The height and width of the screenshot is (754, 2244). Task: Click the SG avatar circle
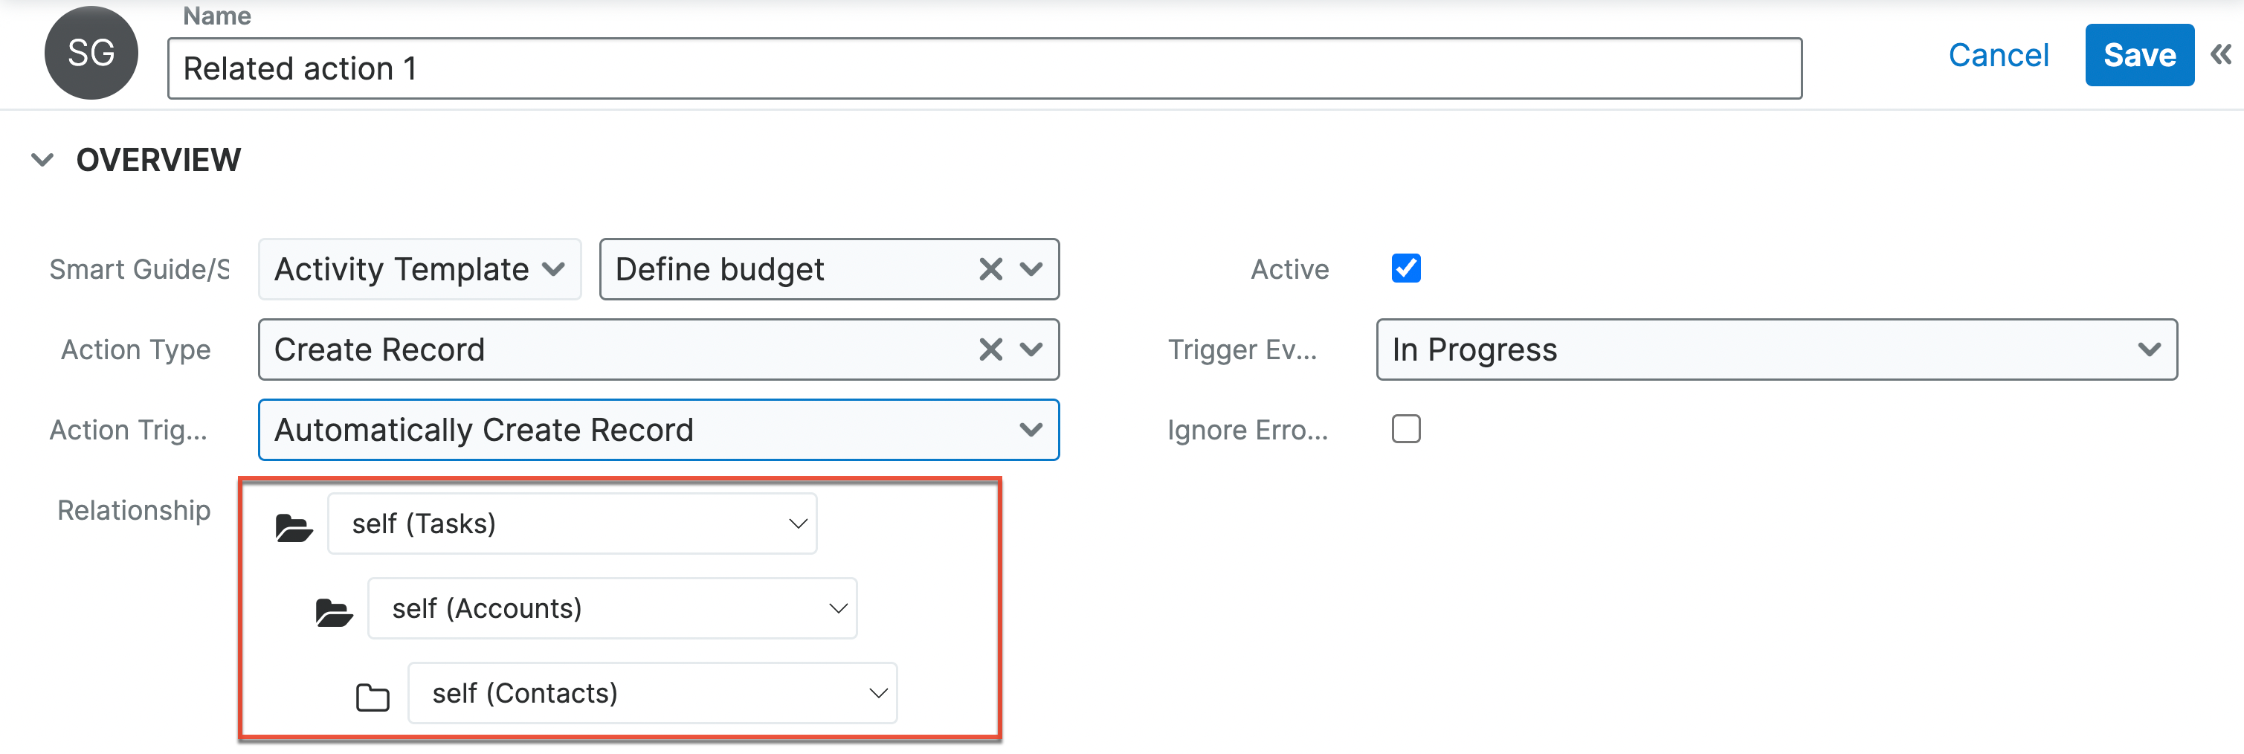(x=91, y=54)
